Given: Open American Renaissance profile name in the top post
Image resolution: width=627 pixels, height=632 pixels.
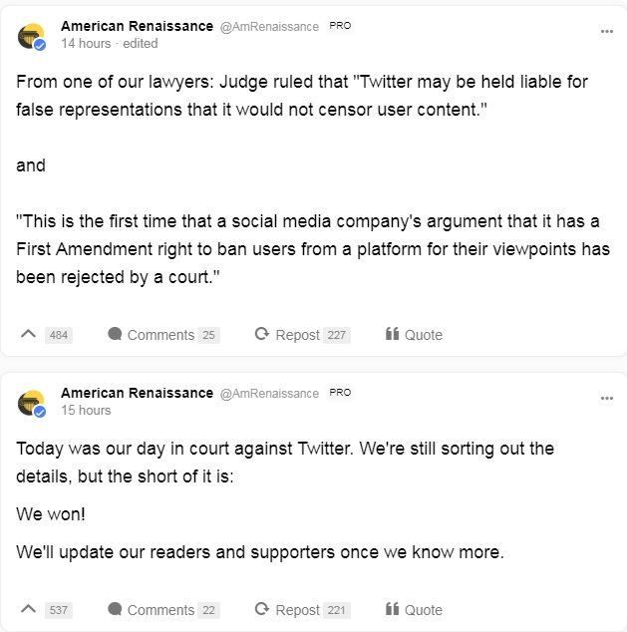Looking at the screenshot, I should click(x=137, y=26).
